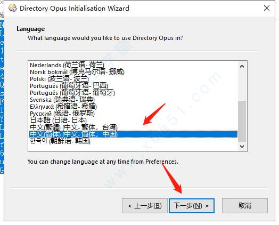Click the list scroll down arrow
This screenshot has width=279, height=225.
coord(242,147)
